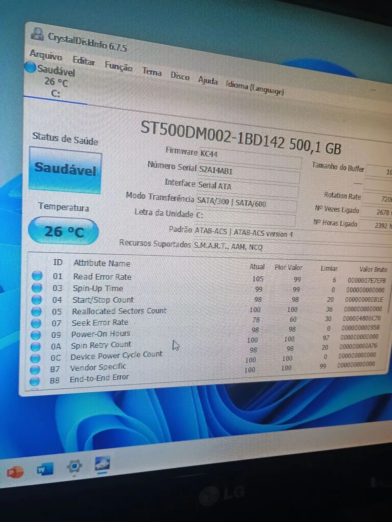The image size is (392, 522).
Task: Click the status circle for Start/Stop Count
Action: click(36, 299)
